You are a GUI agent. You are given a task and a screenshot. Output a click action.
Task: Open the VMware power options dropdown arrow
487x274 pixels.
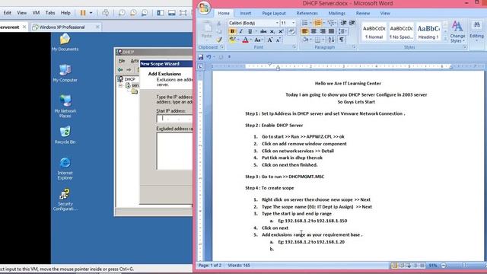(x=91, y=13)
